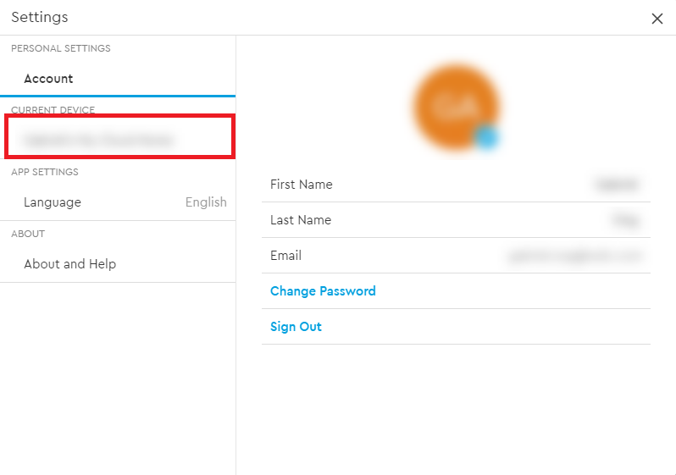Image resolution: width=676 pixels, height=475 pixels.
Task: Click the blue badge on the avatar
Action: [x=487, y=138]
